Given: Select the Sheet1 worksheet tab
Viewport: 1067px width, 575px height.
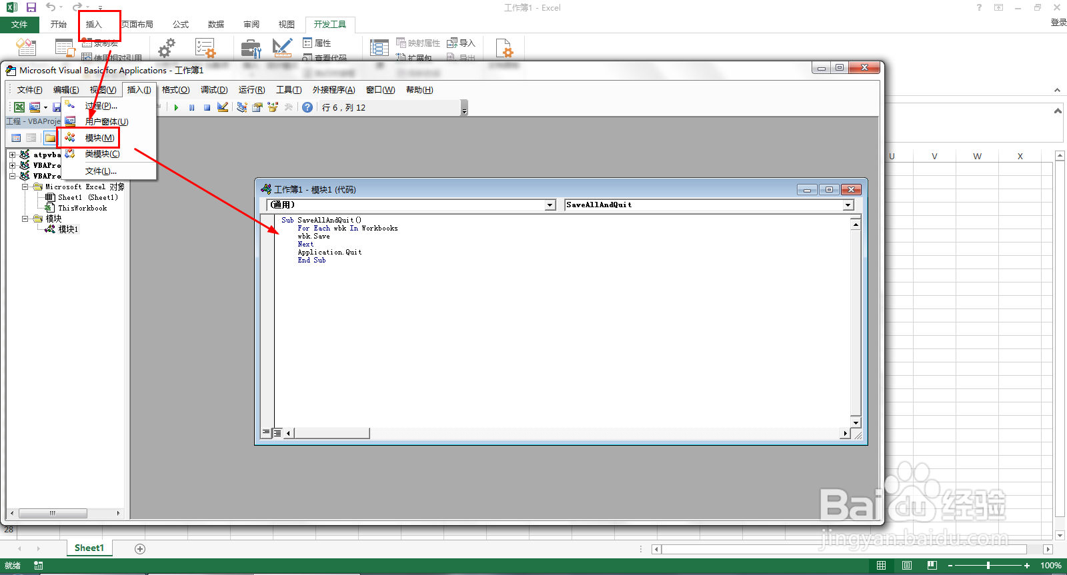Looking at the screenshot, I should click(89, 548).
